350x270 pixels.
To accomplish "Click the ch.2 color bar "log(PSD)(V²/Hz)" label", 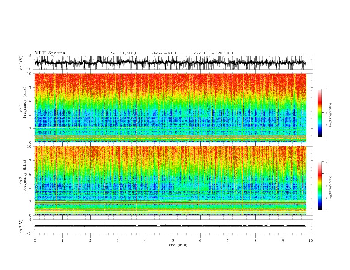I will point(331,188).
